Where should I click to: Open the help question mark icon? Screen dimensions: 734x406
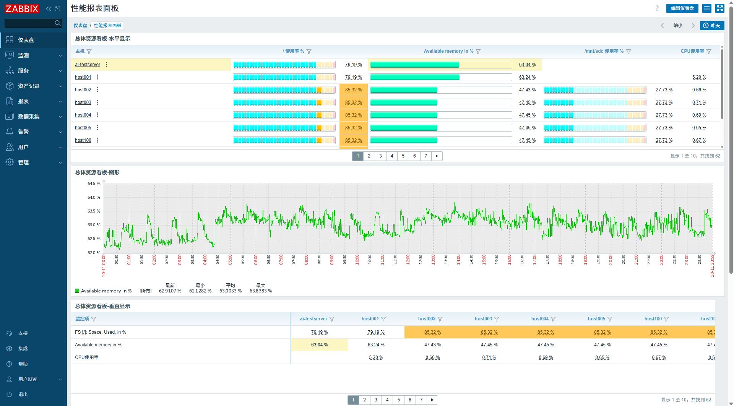[657, 8]
